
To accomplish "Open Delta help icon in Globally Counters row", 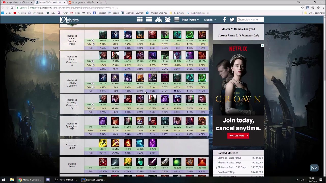I will click(x=93, y=87).
